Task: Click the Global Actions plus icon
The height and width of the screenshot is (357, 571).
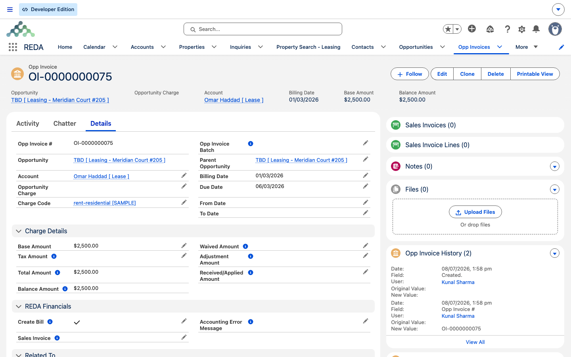Action: coord(472,29)
